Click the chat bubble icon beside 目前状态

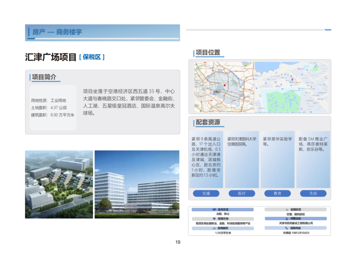tap(287, 210)
